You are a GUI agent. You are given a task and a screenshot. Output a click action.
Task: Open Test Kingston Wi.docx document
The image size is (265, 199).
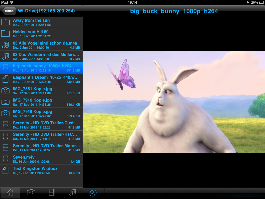pos(41,170)
